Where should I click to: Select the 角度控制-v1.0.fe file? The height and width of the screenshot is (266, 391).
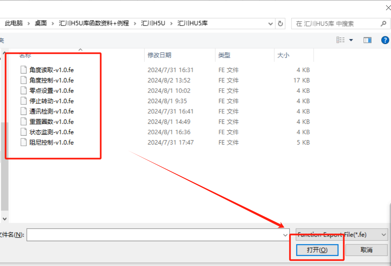(x=51, y=80)
